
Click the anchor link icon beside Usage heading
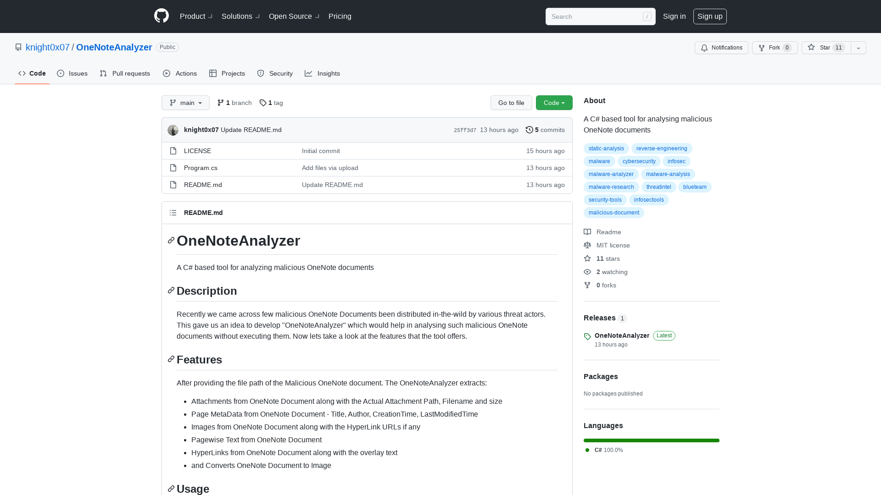tap(171, 489)
